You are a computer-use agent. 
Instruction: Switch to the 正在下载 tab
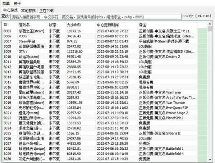tap(46, 10)
